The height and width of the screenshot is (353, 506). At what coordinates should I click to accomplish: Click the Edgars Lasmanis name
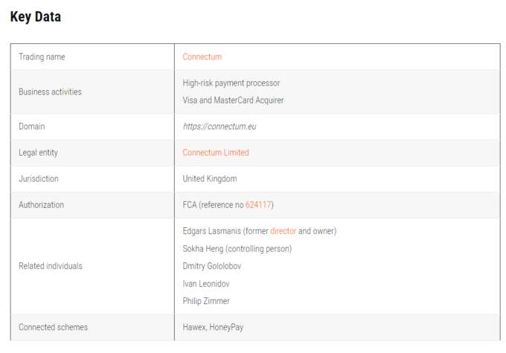pos(211,231)
